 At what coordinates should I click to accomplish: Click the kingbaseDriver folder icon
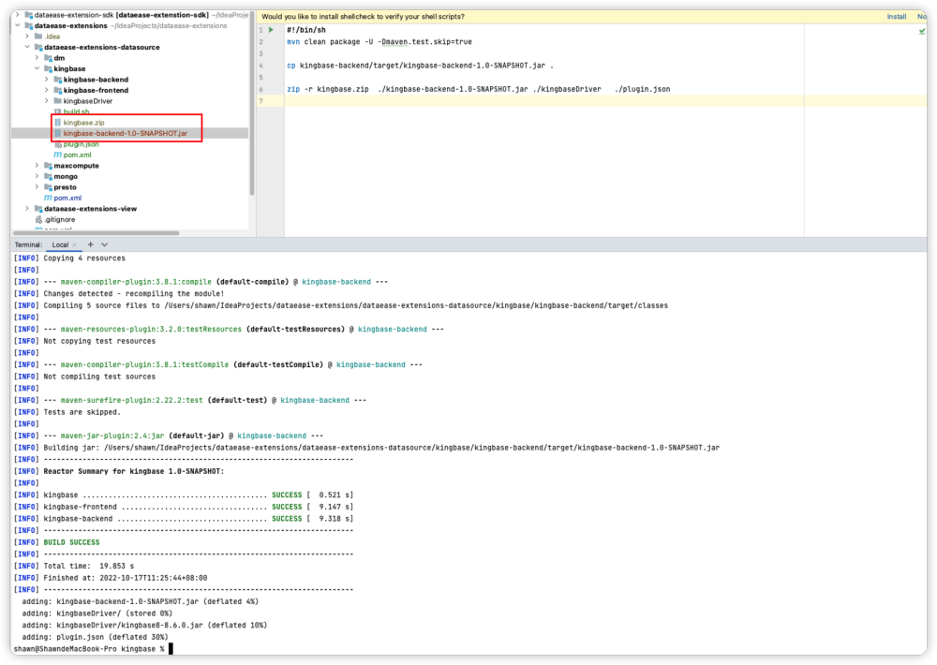[x=58, y=101]
